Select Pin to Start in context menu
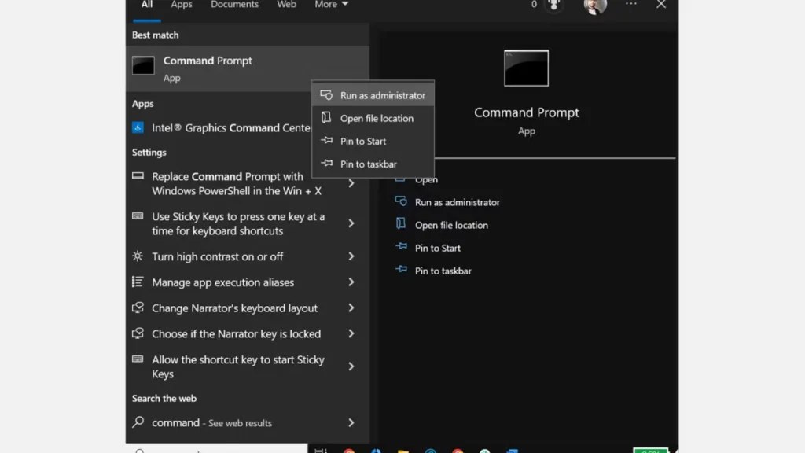Image resolution: width=805 pixels, height=453 pixels. 373,142
